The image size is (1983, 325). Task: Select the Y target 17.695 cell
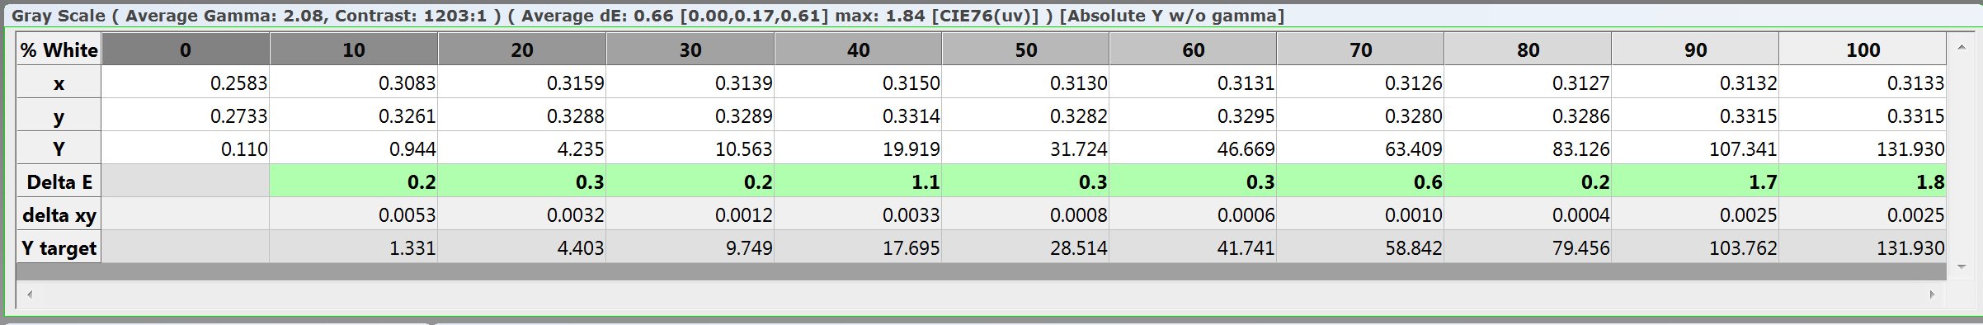tap(859, 247)
